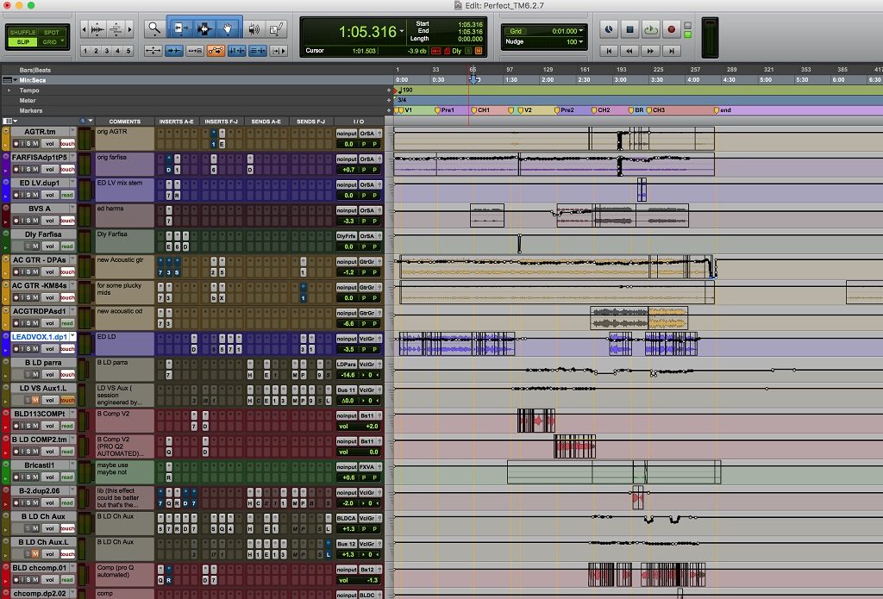Select the Selector waveform tool

204,28
